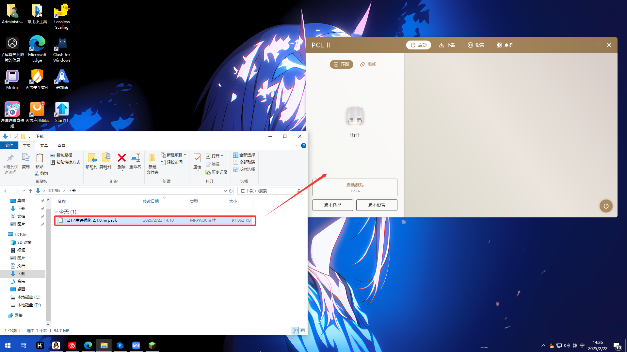The width and height of the screenshot is (627, 352).
Task: Open 火绒应用商店 desktop icon
Action: [37, 112]
